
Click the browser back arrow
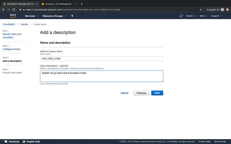(3, 10)
